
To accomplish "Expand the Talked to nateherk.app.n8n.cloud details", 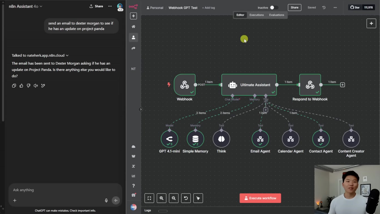I will click(40, 55).
